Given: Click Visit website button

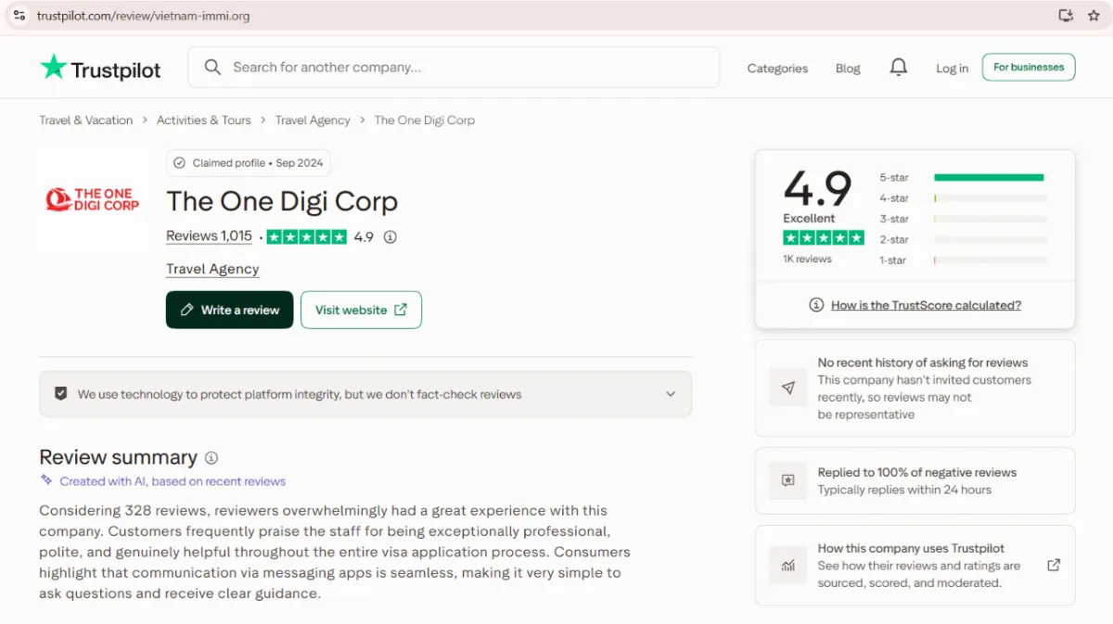Looking at the screenshot, I should 361,310.
